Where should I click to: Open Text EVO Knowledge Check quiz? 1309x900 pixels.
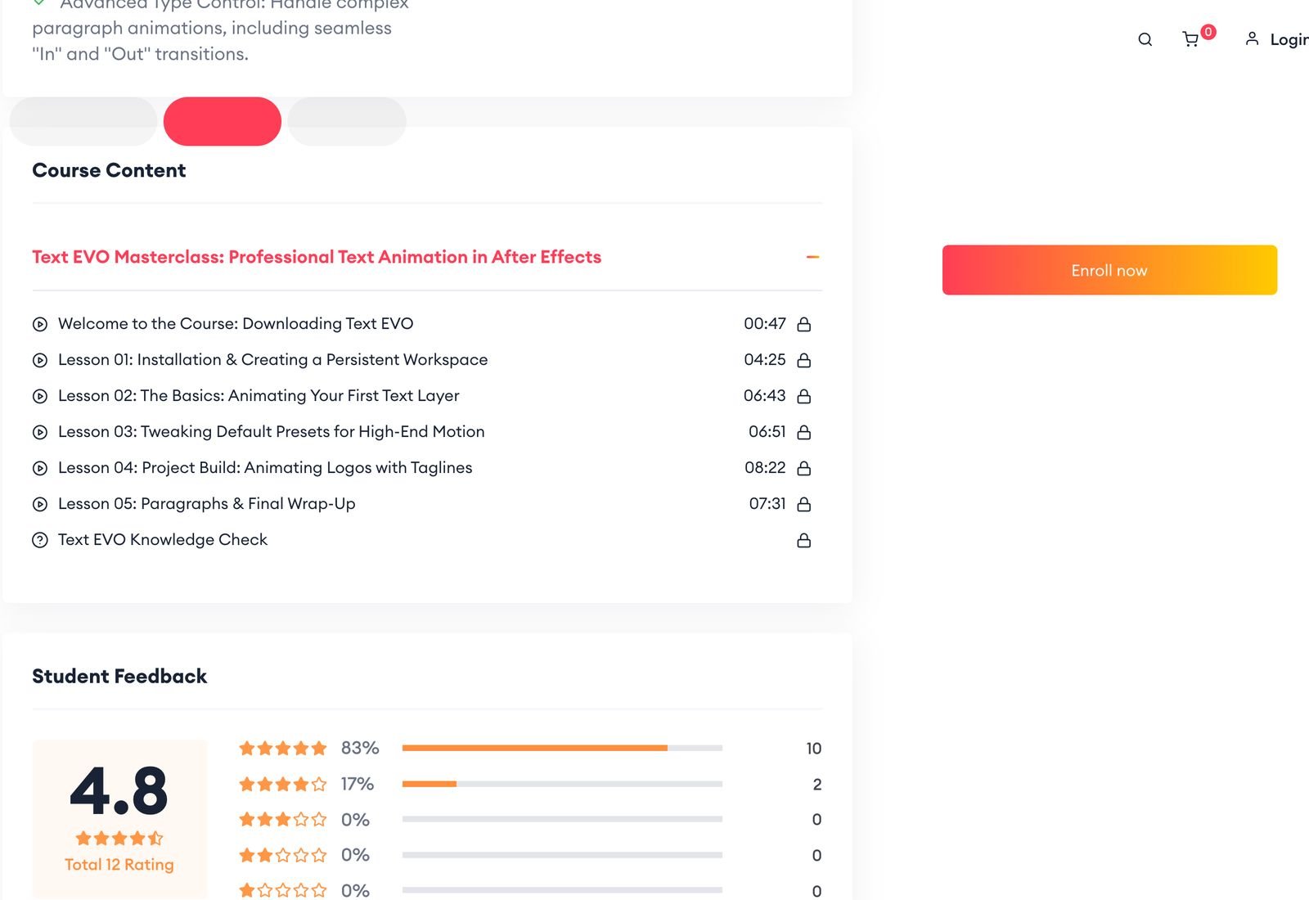[163, 539]
